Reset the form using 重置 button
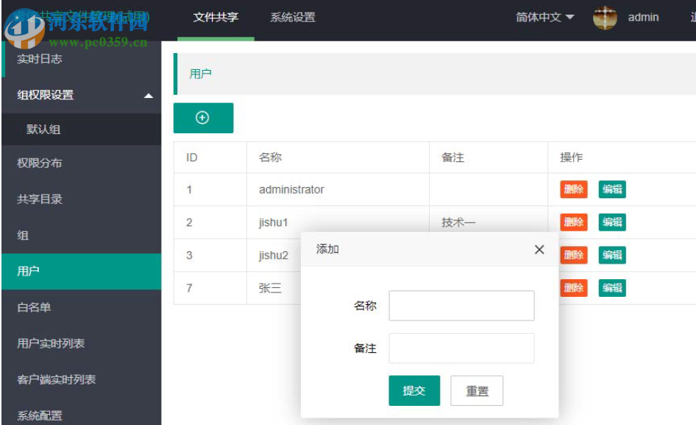696x425 pixels. 477,390
